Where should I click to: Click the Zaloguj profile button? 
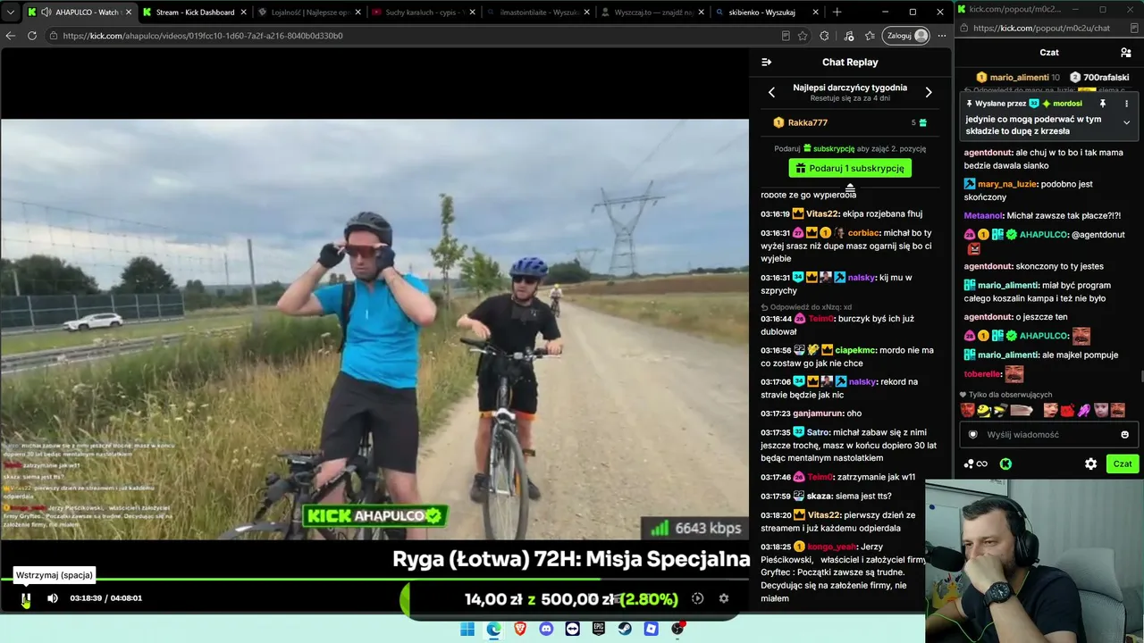coord(906,36)
